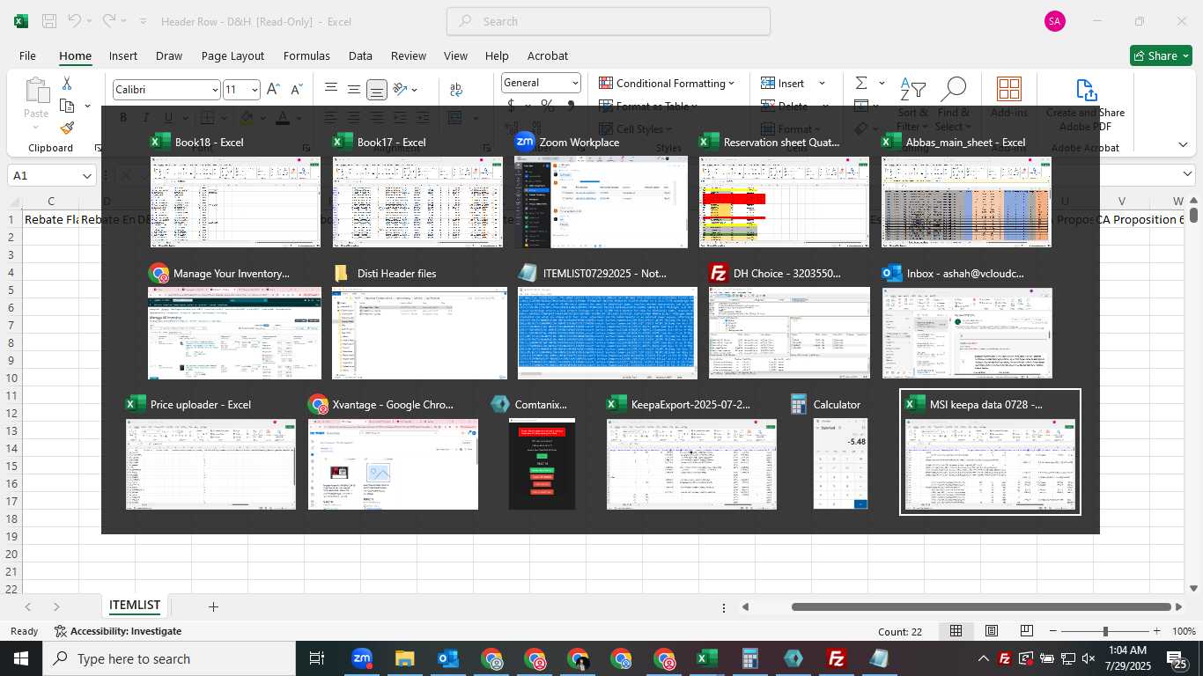Open Calculator from the taskbar
Image resolution: width=1203 pixels, height=676 pixels.
[749, 658]
